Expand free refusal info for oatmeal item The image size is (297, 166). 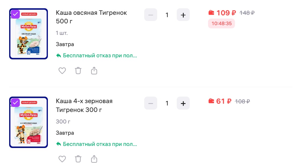97,56
